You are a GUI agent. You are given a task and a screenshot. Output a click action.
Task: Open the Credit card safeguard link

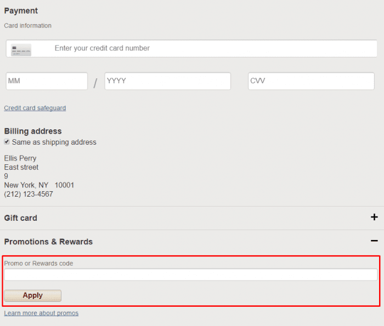[35, 108]
